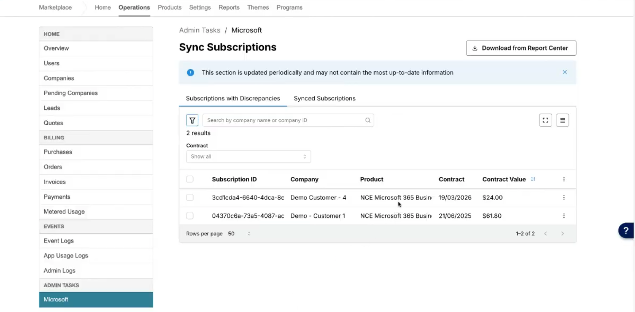Screen dimensions: 635x312
Task: Click company cell Demo Customer - 4
Action: [318, 198]
